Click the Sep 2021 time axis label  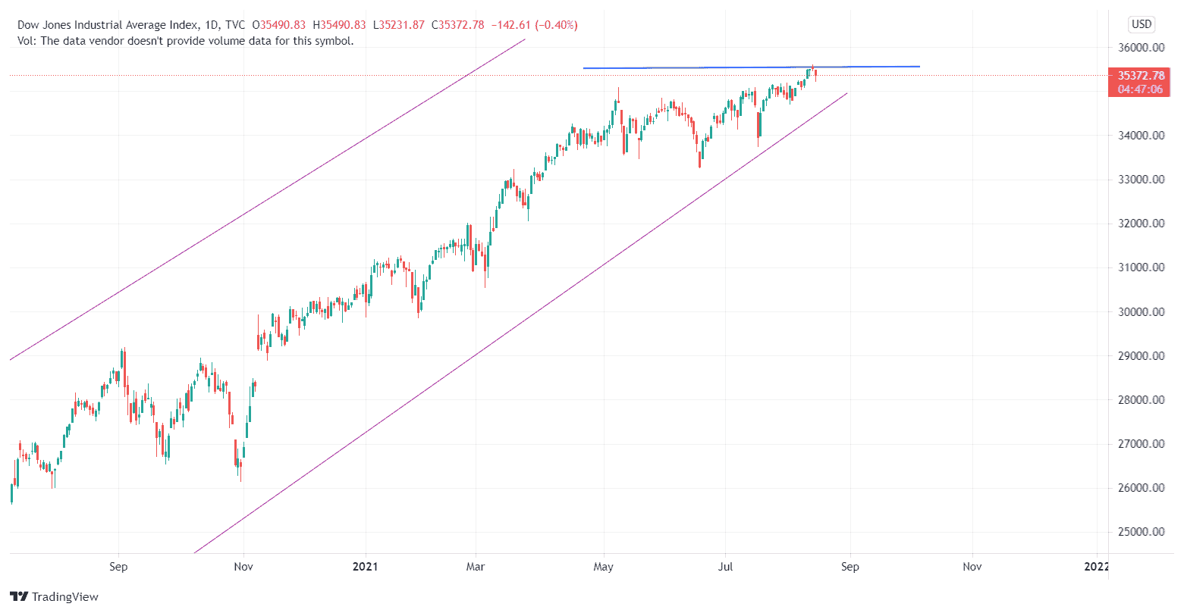850,566
